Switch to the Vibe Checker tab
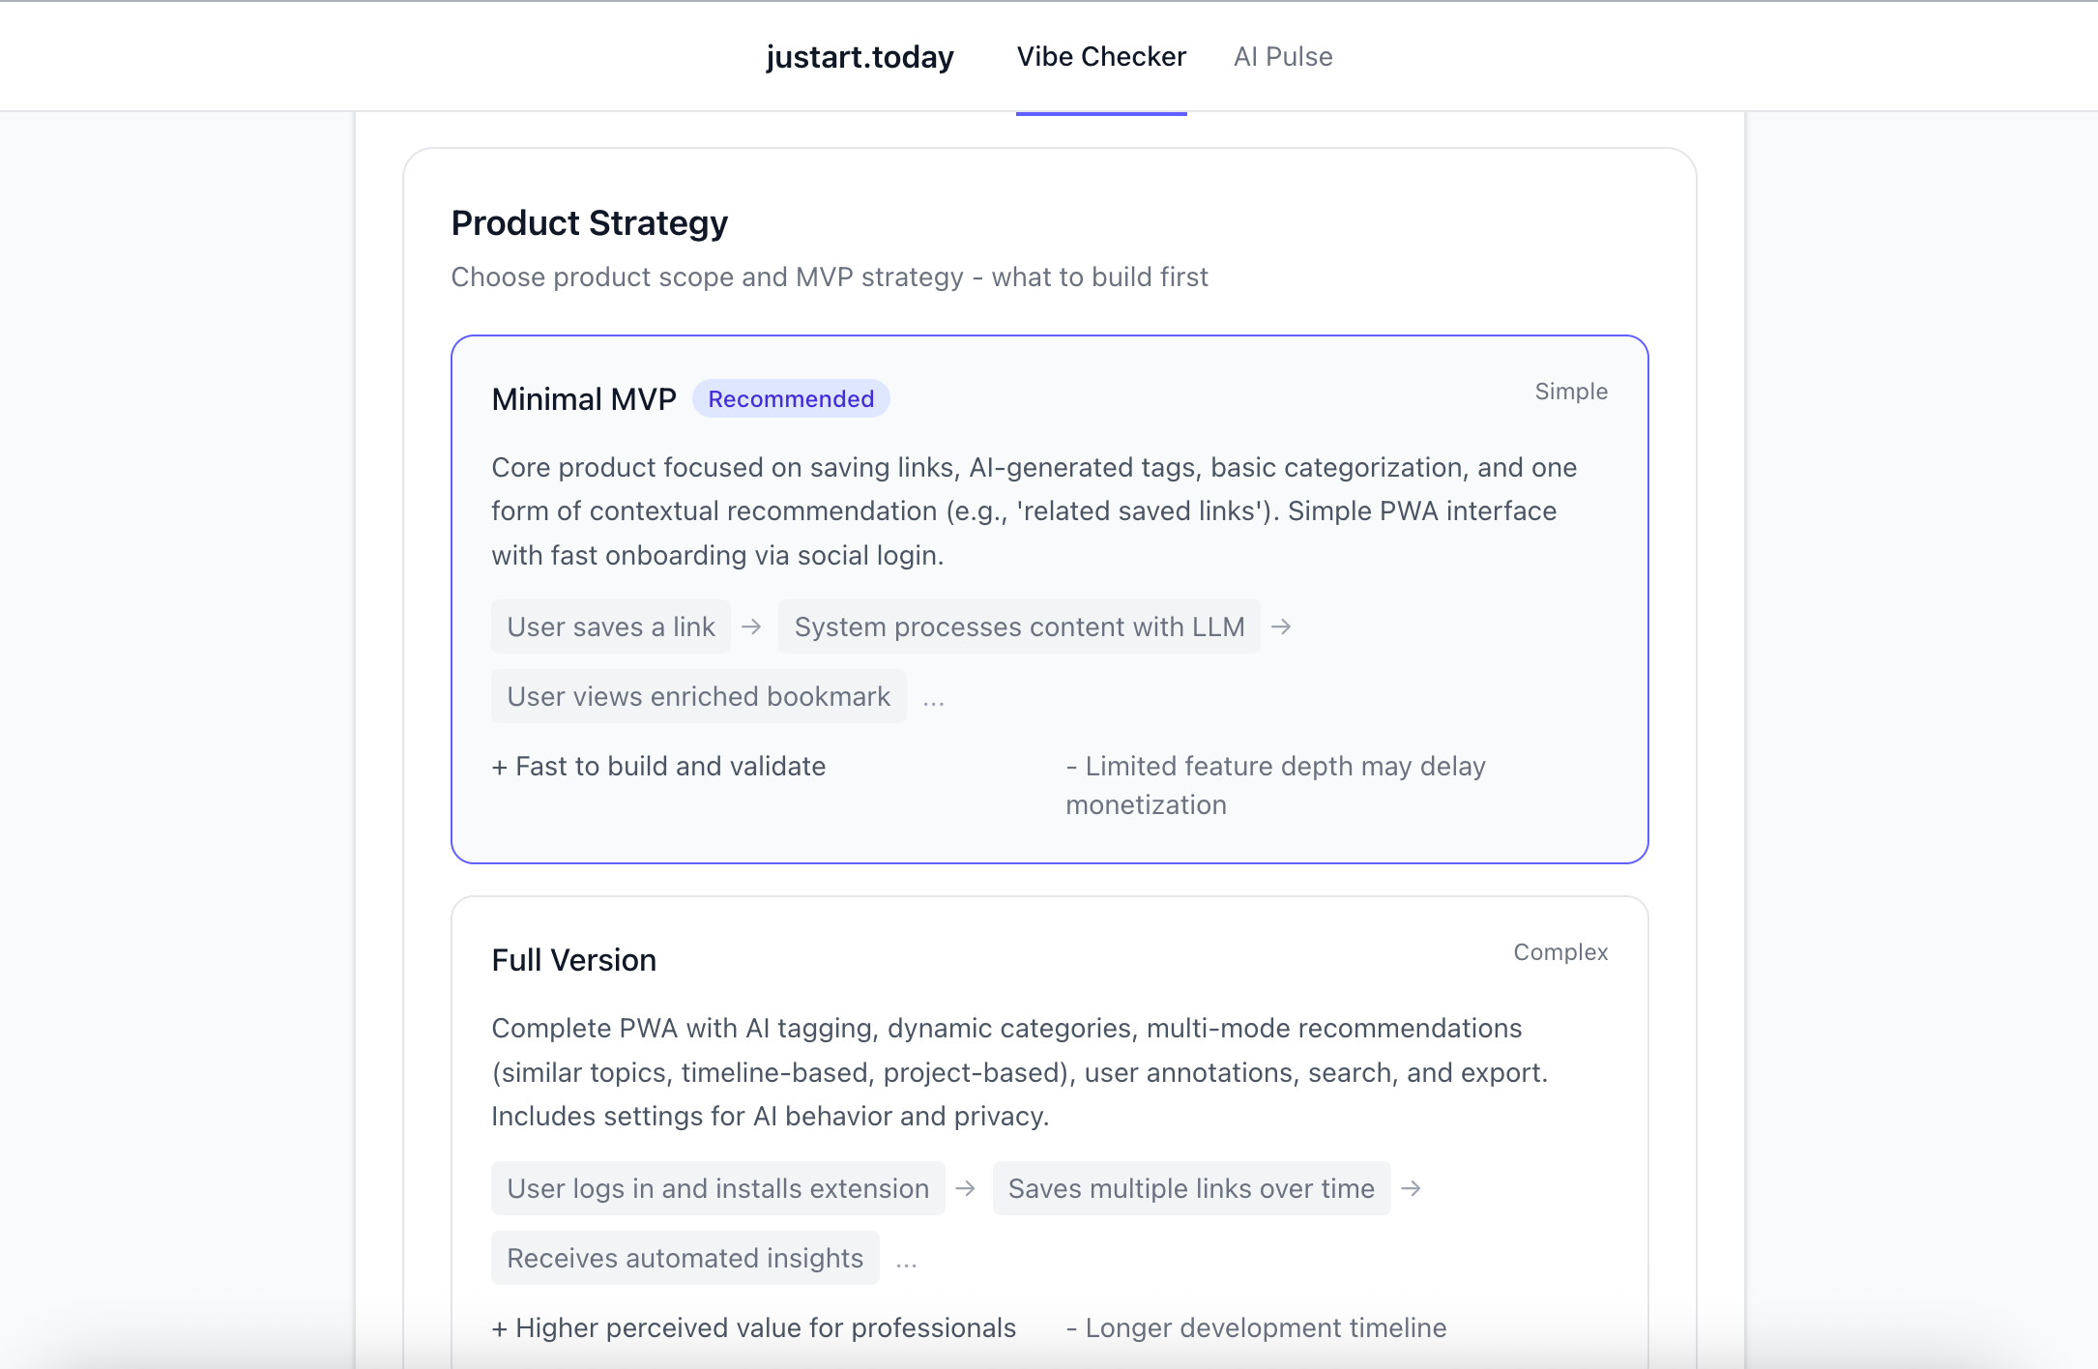The height and width of the screenshot is (1369, 2098). pyautogui.click(x=1101, y=57)
